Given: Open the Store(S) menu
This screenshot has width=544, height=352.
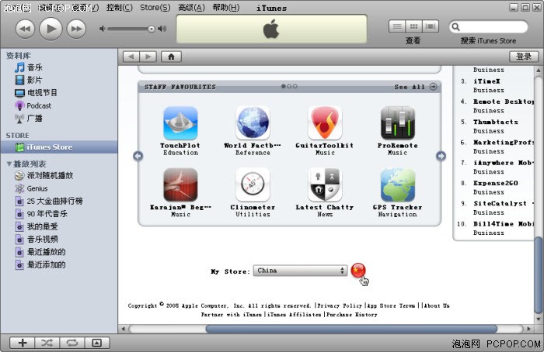Looking at the screenshot, I should click(x=155, y=8).
